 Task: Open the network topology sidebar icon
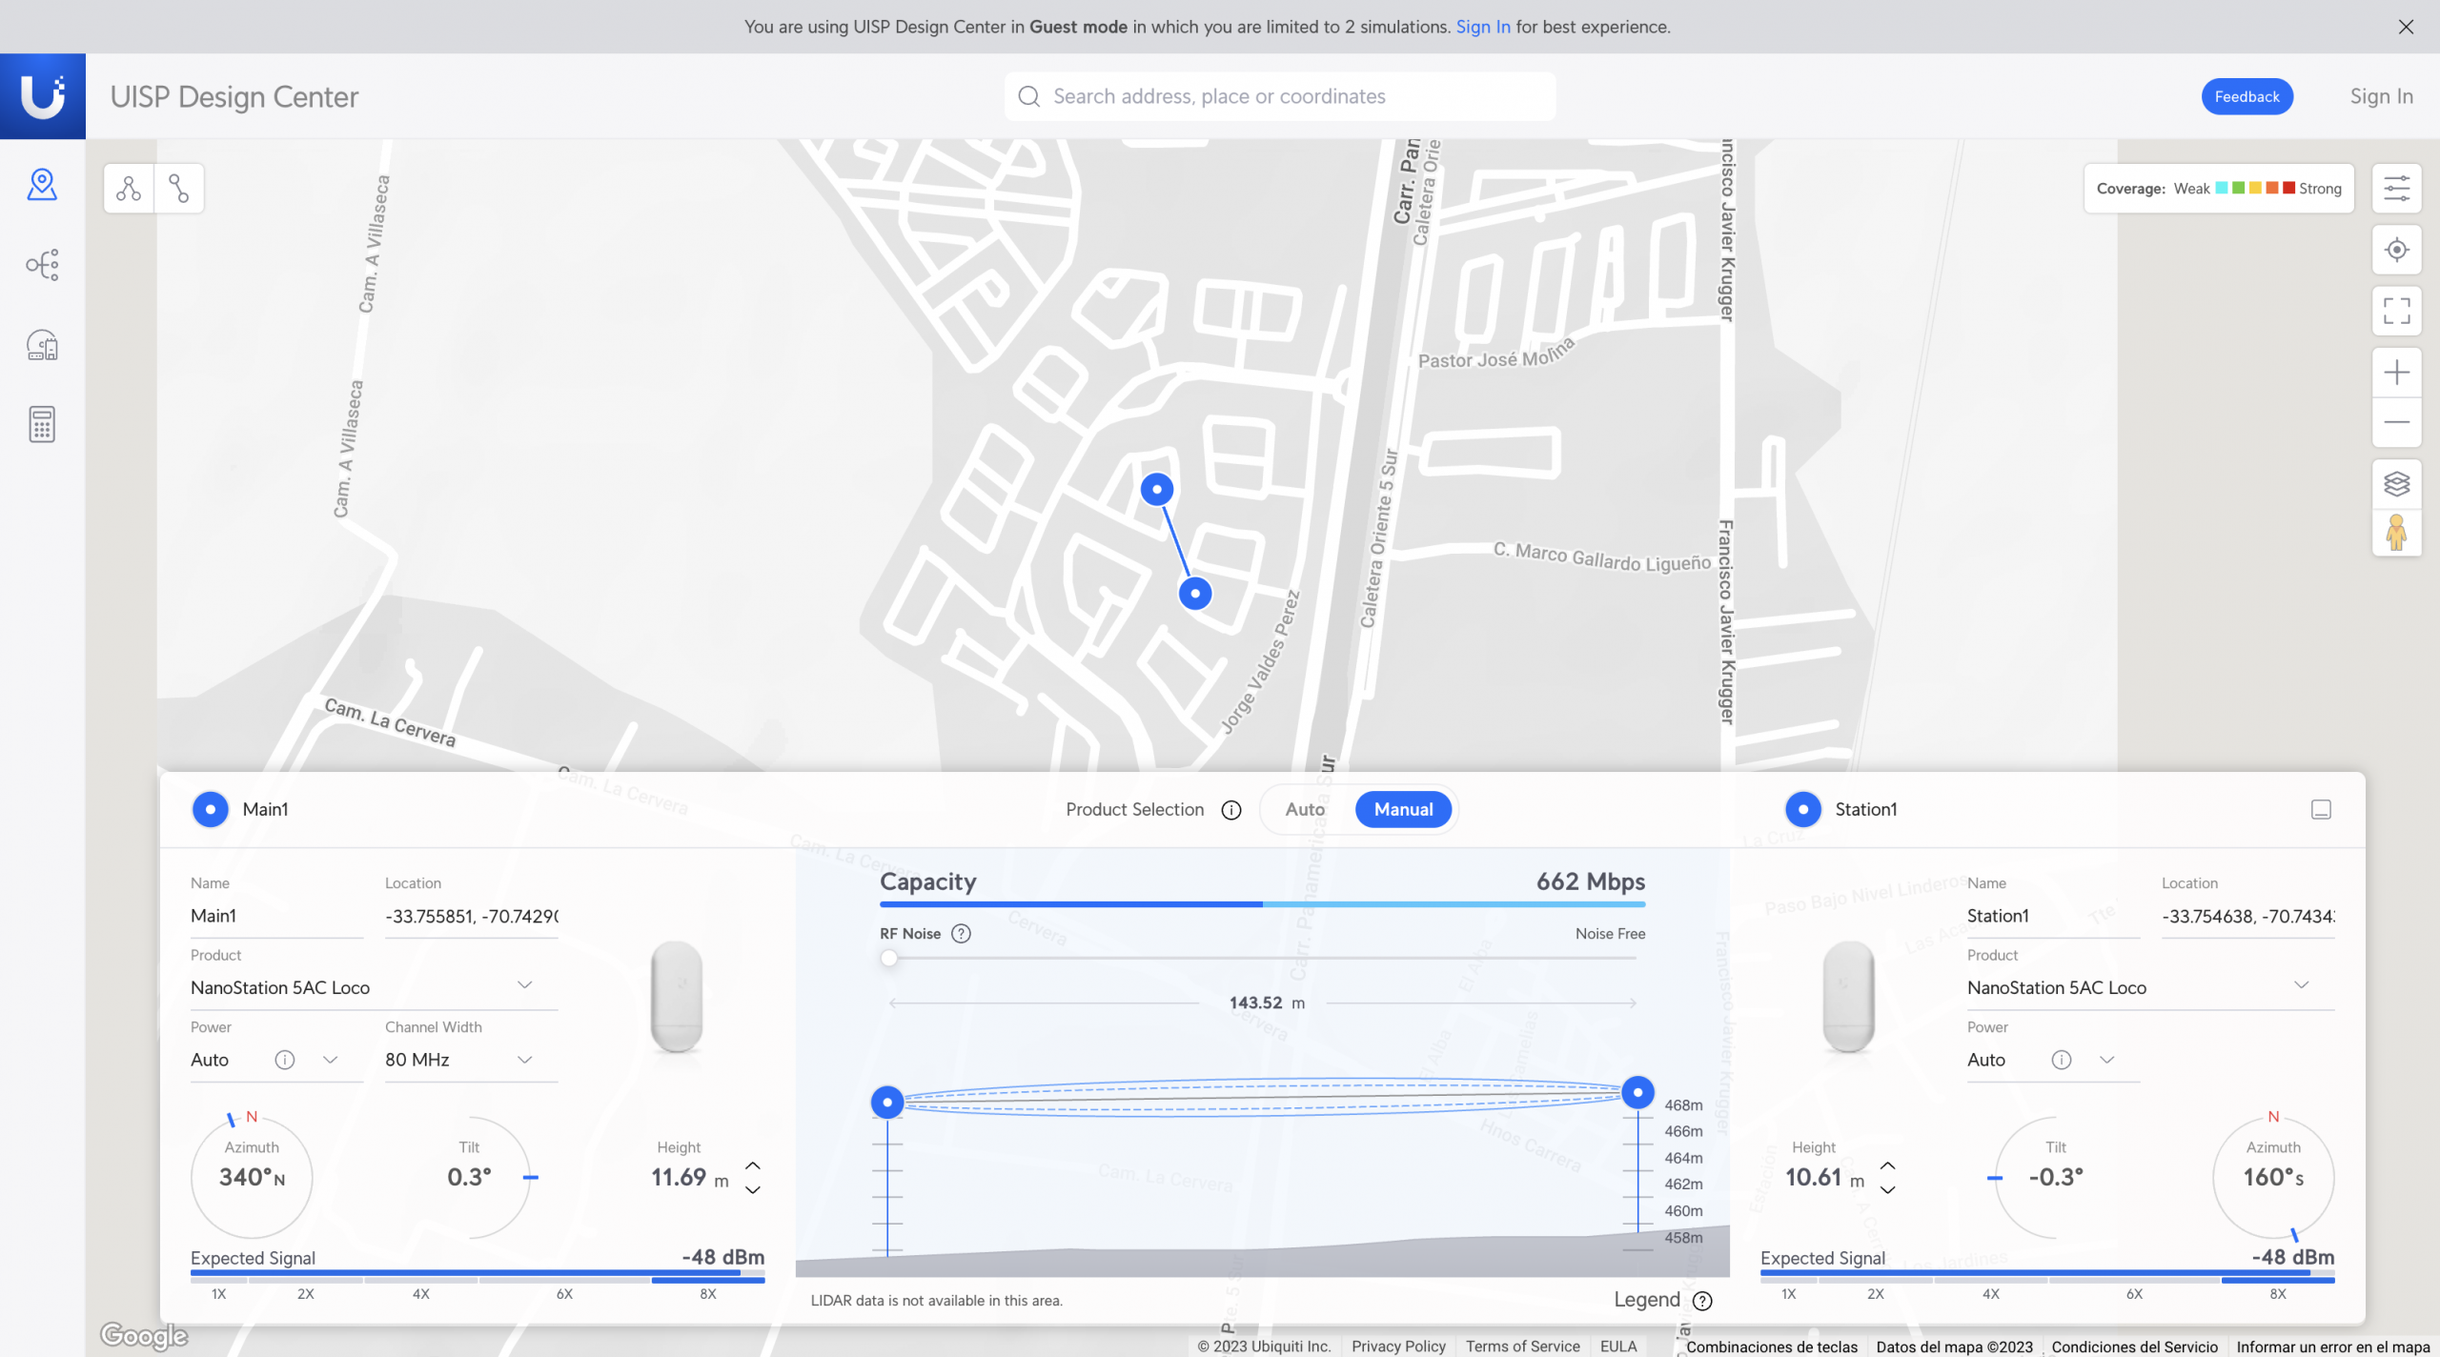click(42, 265)
